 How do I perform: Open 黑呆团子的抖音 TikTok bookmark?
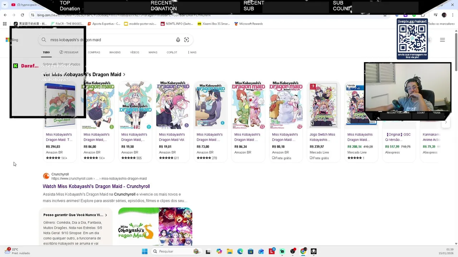[x=30, y=24]
